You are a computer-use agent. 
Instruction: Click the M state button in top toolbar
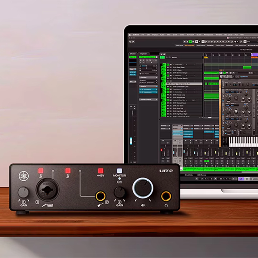click(185, 42)
